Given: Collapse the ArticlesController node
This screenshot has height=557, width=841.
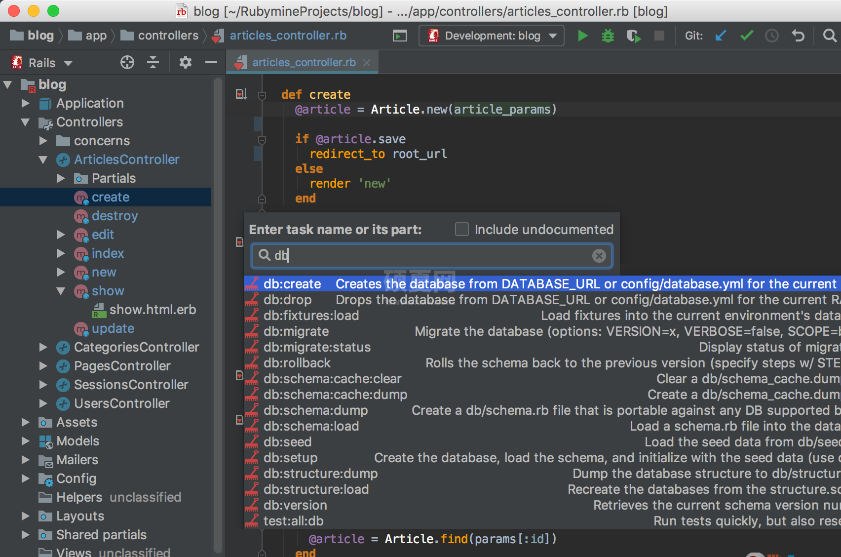Looking at the screenshot, I should (x=43, y=159).
